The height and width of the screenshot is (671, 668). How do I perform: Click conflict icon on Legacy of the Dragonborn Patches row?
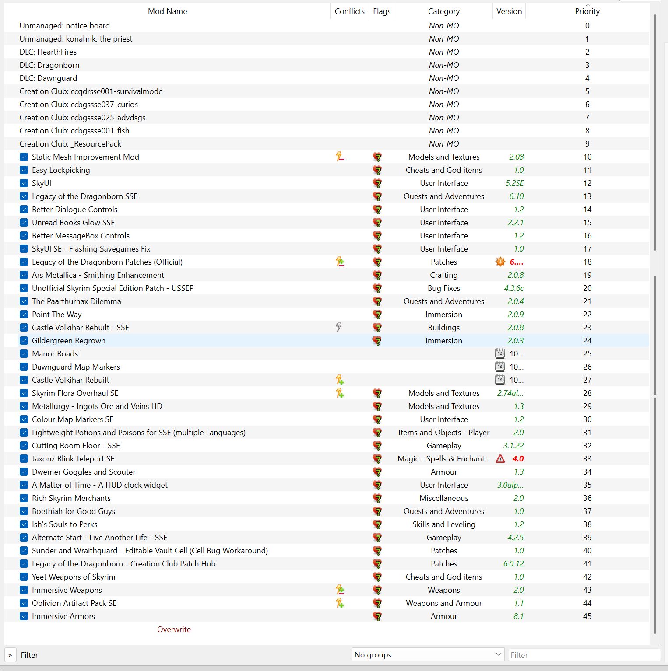(339, 262)
